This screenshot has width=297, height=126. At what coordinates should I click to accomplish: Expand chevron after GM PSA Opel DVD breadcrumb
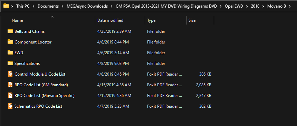coord(221,6)
